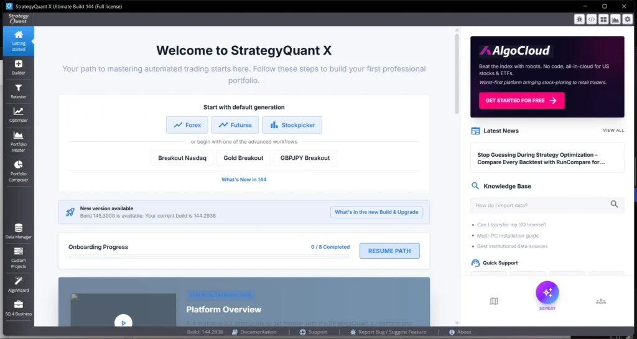Click the rocket icon in new version banner
Screen dimensions: 637x339
pyautogui.click(x=70, y=212)
